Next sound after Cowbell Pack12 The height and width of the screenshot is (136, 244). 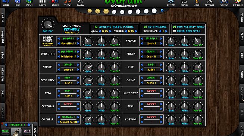[78, 122]
